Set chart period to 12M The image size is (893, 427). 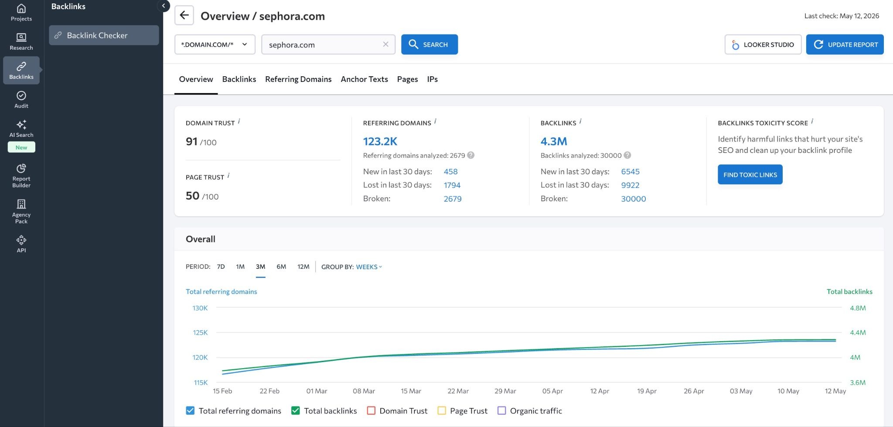303,267
